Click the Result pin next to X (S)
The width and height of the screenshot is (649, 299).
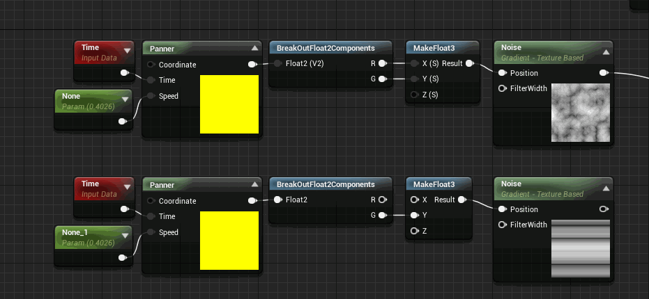[x=470, y=63]
